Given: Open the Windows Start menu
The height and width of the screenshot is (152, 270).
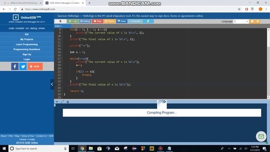Looking at the screenshot, I should tap(4, 148).
